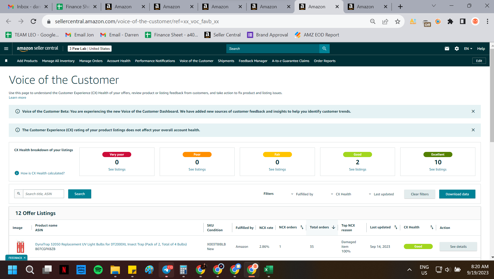Click See details for the DynaTrap listing
The image size is (494, 279).
458,247
